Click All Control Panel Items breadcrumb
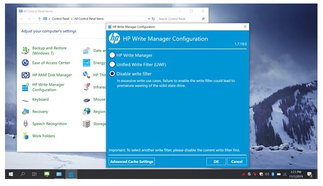The image size is (323, 186). 89,18
